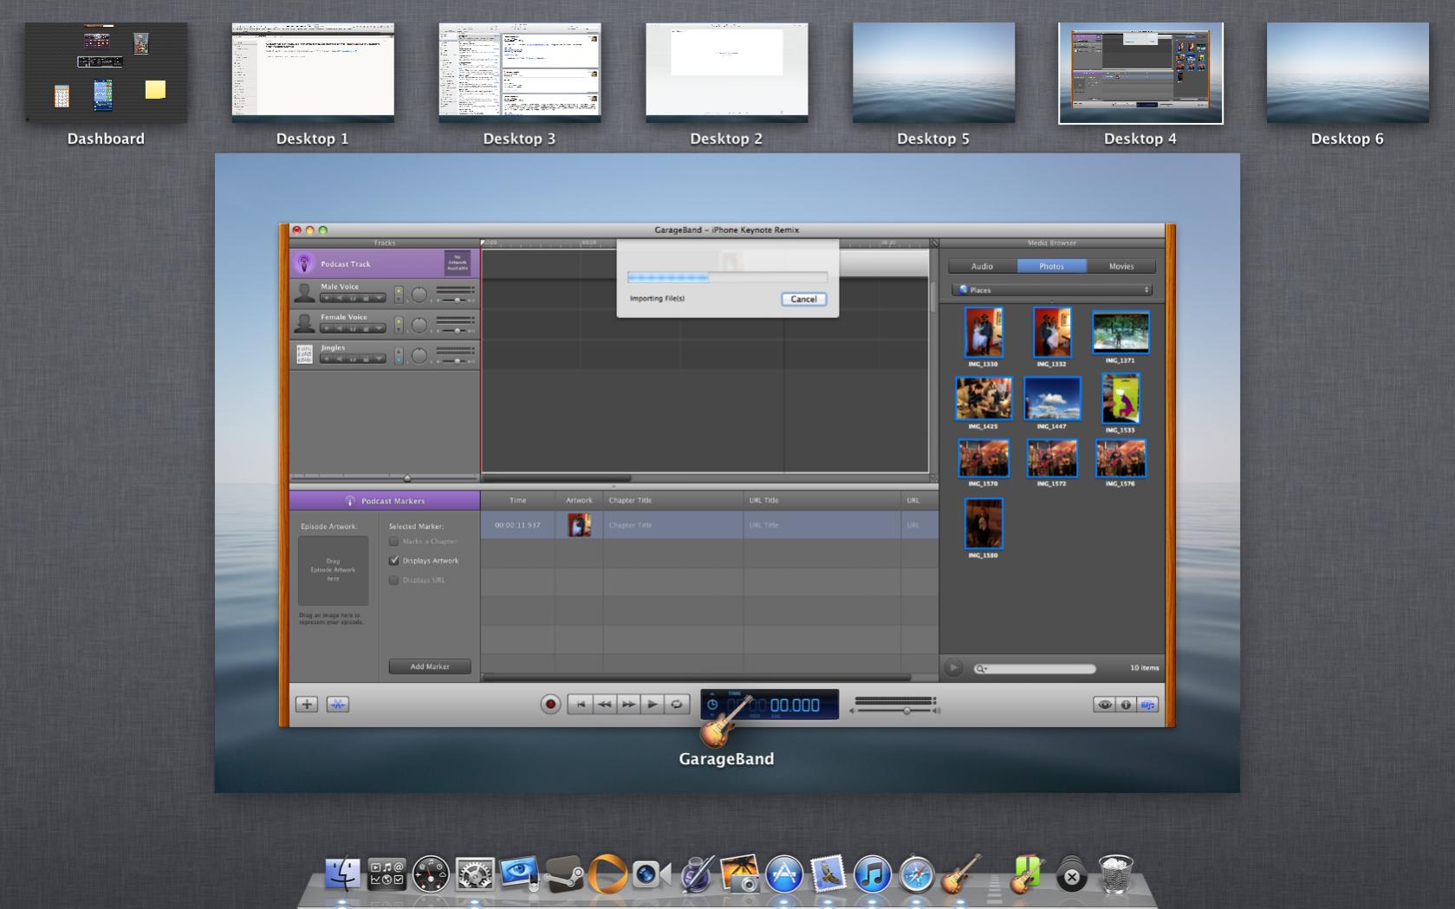
Task: Adjust the Male Voice pan knob
Action: tap(419, 295)
